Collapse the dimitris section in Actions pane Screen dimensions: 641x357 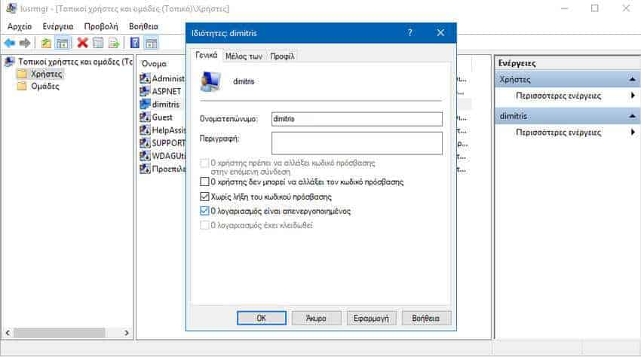click(x=632, y=116)
